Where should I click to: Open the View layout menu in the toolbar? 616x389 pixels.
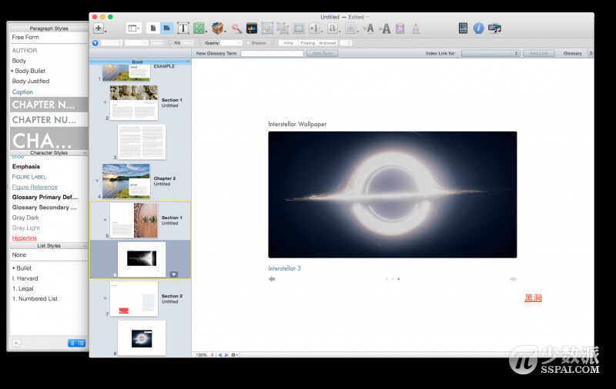[133, 28]
